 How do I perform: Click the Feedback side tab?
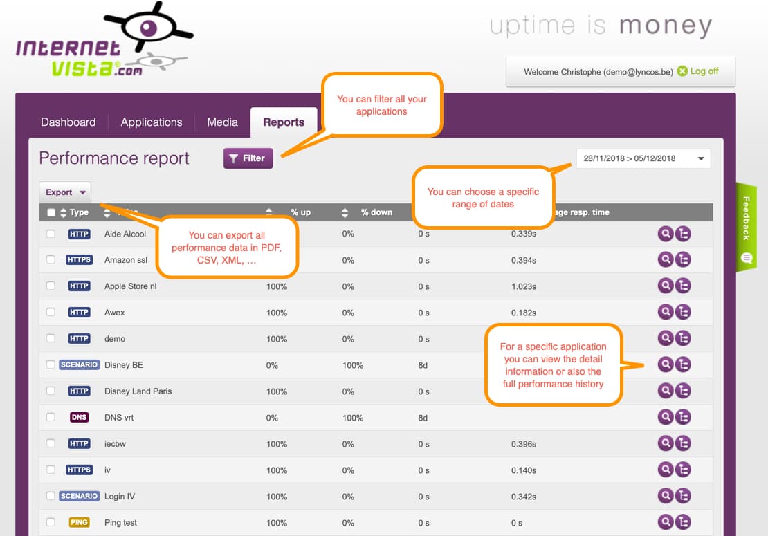coord(747,227)
